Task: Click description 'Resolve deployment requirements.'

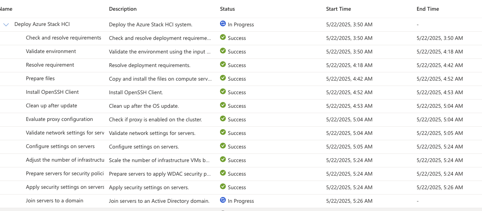Action: [x=150, y=65]
